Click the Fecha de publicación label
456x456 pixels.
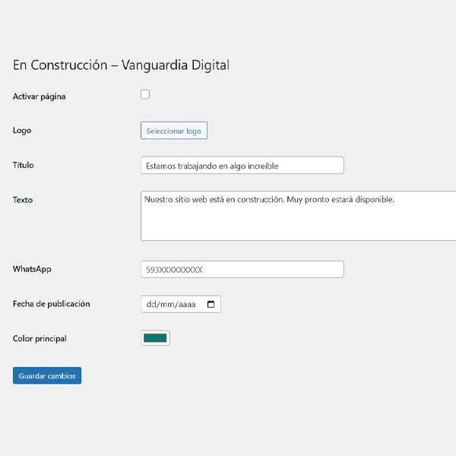[52, 304]
